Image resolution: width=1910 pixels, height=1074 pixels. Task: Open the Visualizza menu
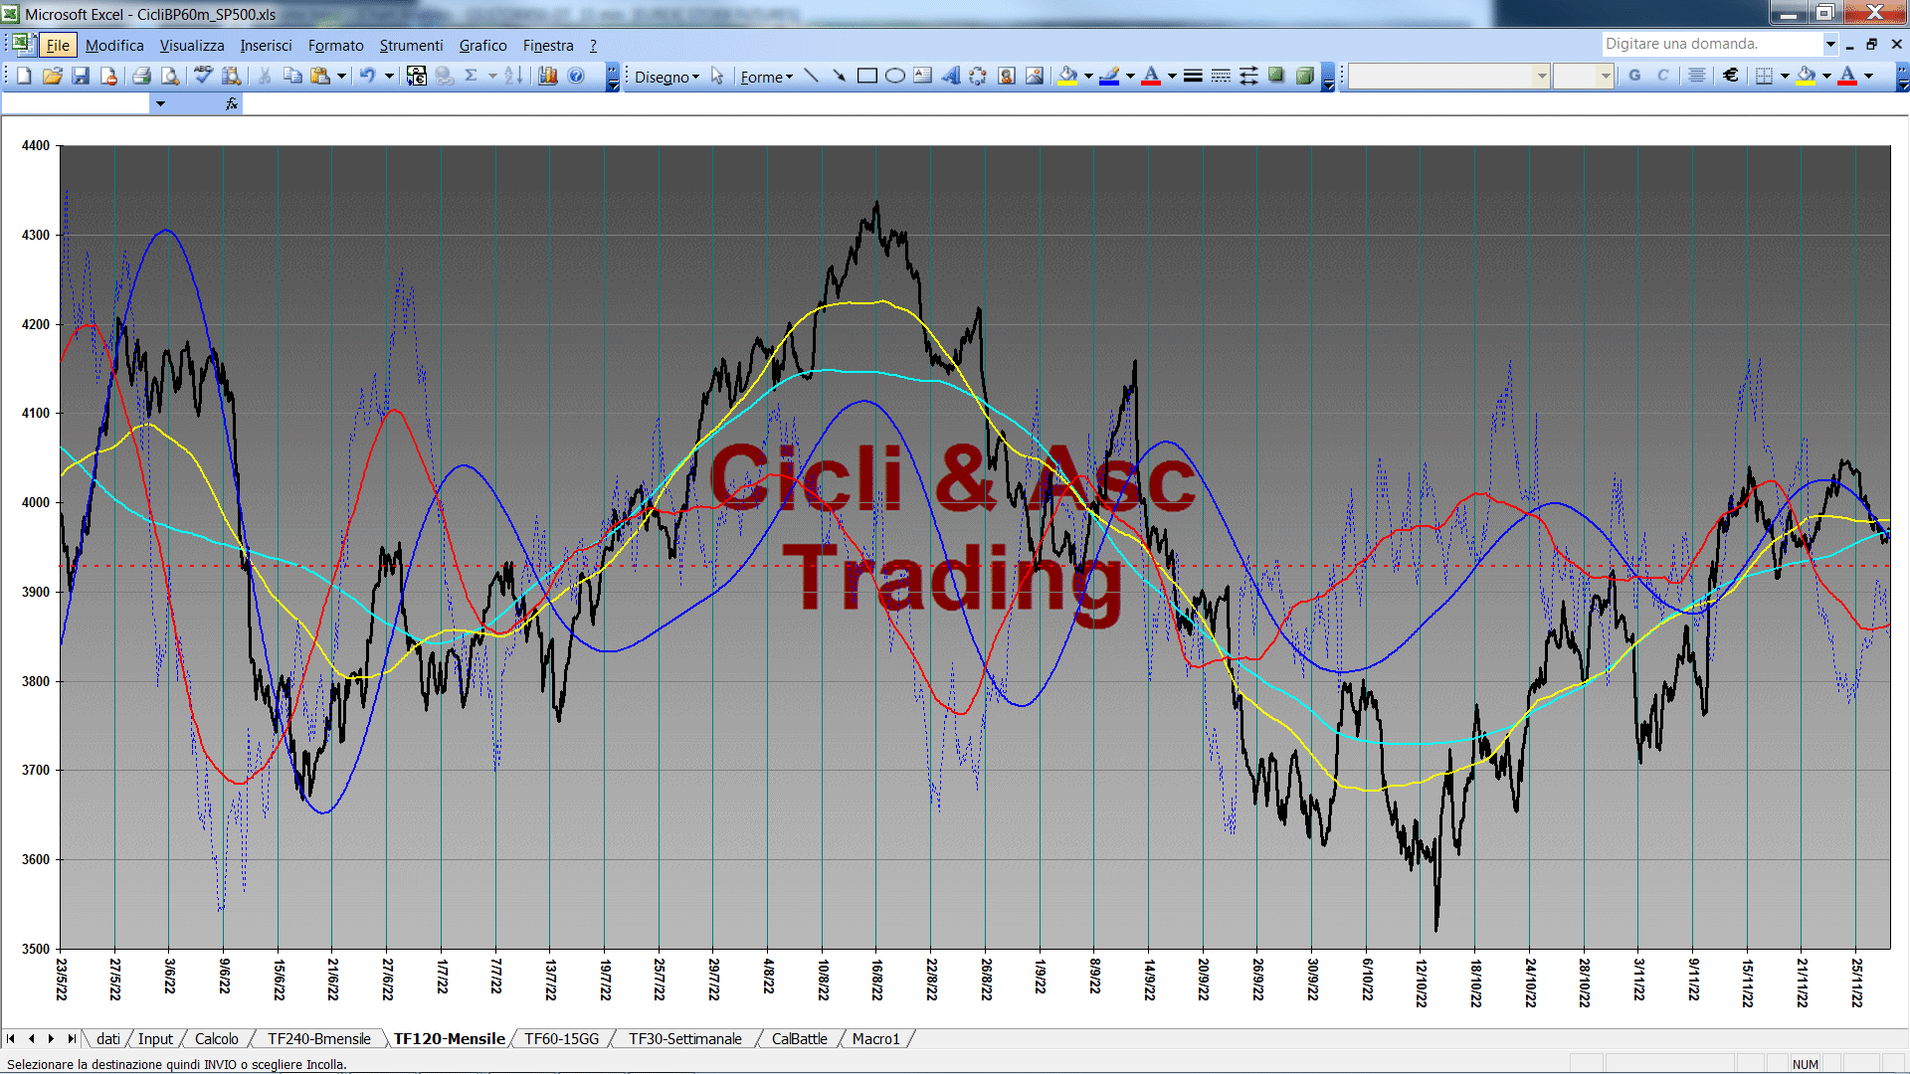[192, 45]
